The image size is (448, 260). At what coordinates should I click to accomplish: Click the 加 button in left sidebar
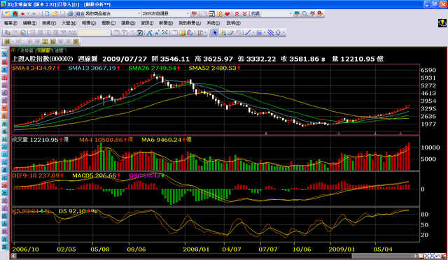(5, 54)
